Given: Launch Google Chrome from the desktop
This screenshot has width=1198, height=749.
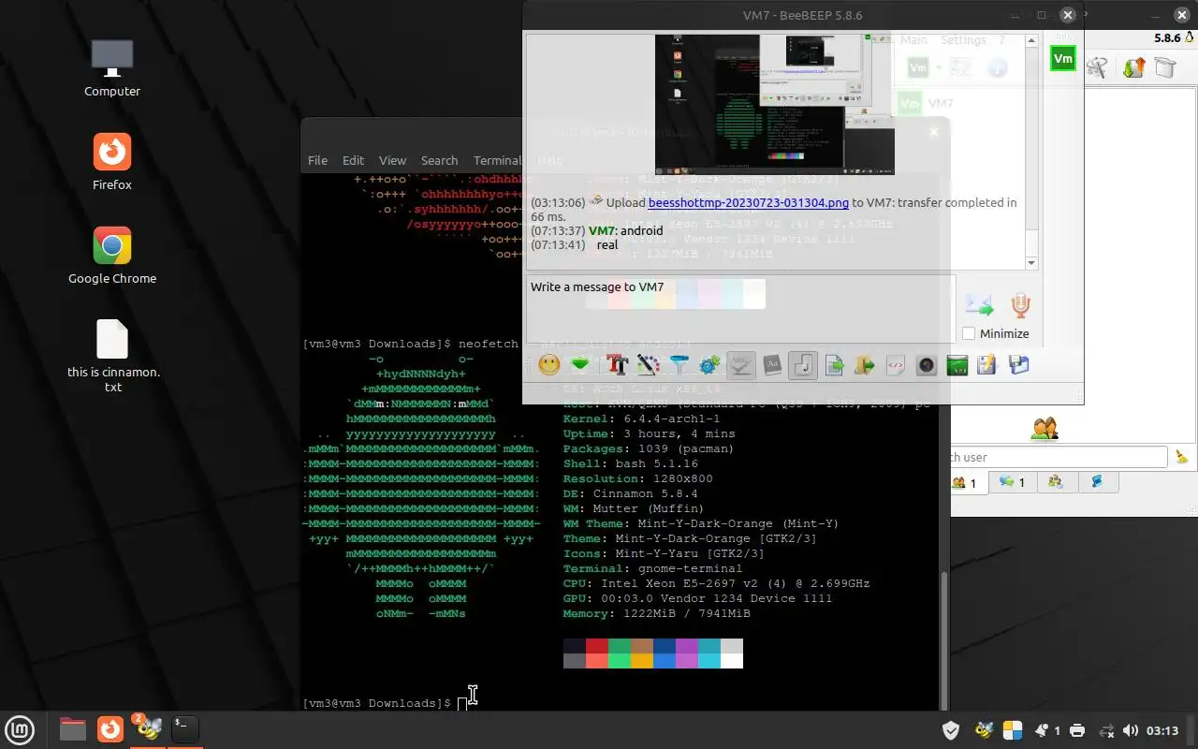Looking at the screenshot, I should point(112,255).
